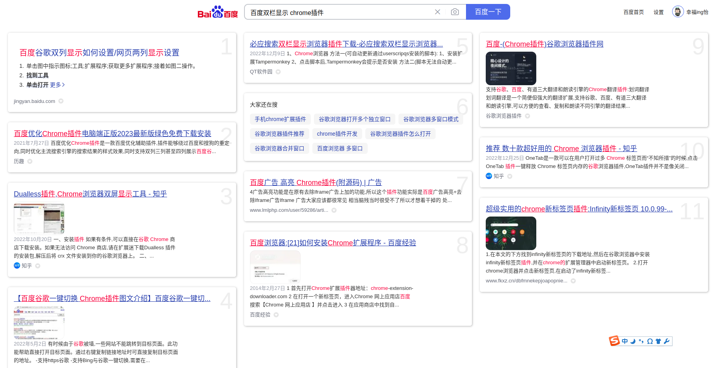The image size is (714, 368).
Task: Click the round icon beside 百度经验
Action: click(276, 315)
